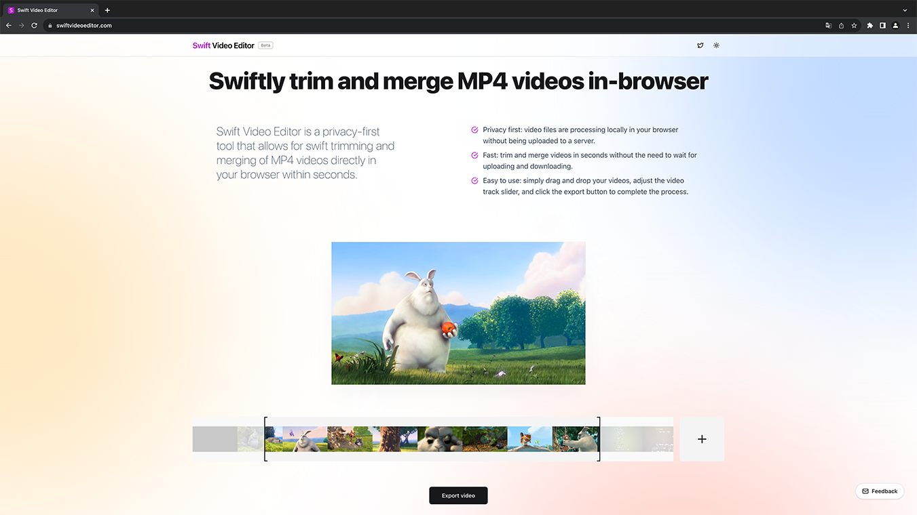Screen dimensions: 917x515
Task: Click the "Swiftly trim and merge MP4 videos" heading
Action: coord(458,81)
